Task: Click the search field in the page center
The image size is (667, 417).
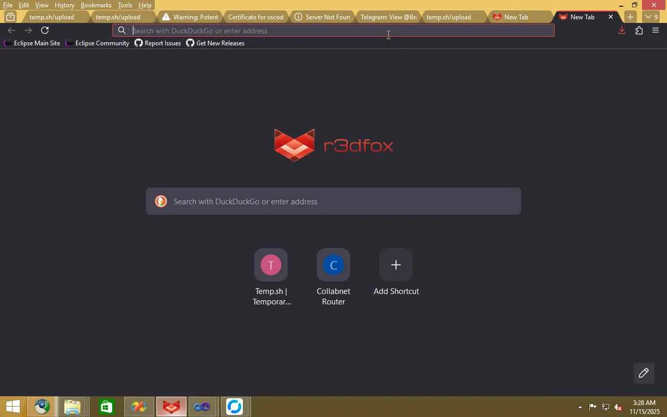Action: tap(333, 201)
